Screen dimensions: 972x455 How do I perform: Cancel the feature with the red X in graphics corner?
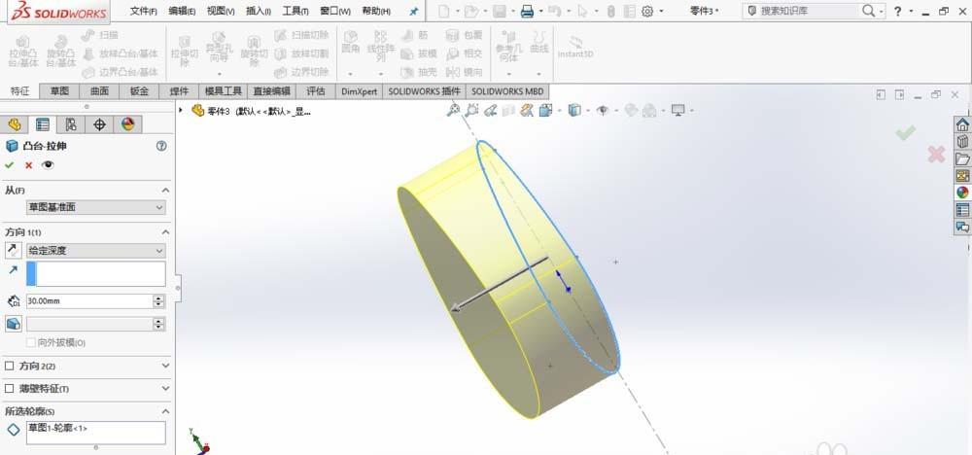[x=936, y=155]
